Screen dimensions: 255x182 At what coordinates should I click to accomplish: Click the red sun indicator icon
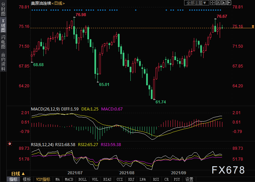coord(10,144)
